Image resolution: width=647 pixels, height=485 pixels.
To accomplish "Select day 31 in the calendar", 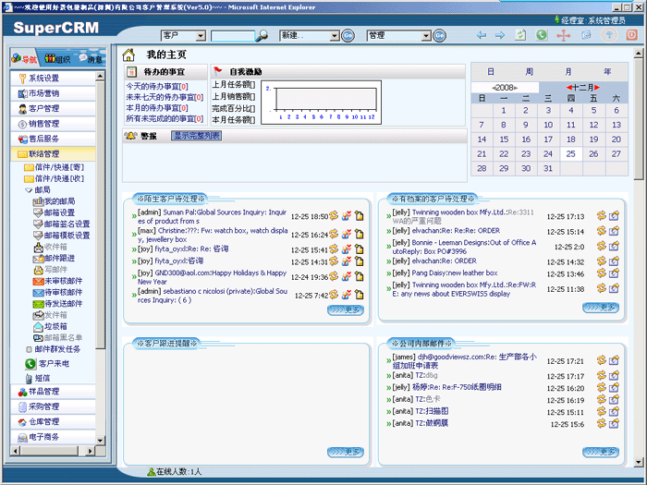I will (x=548, y=168).
